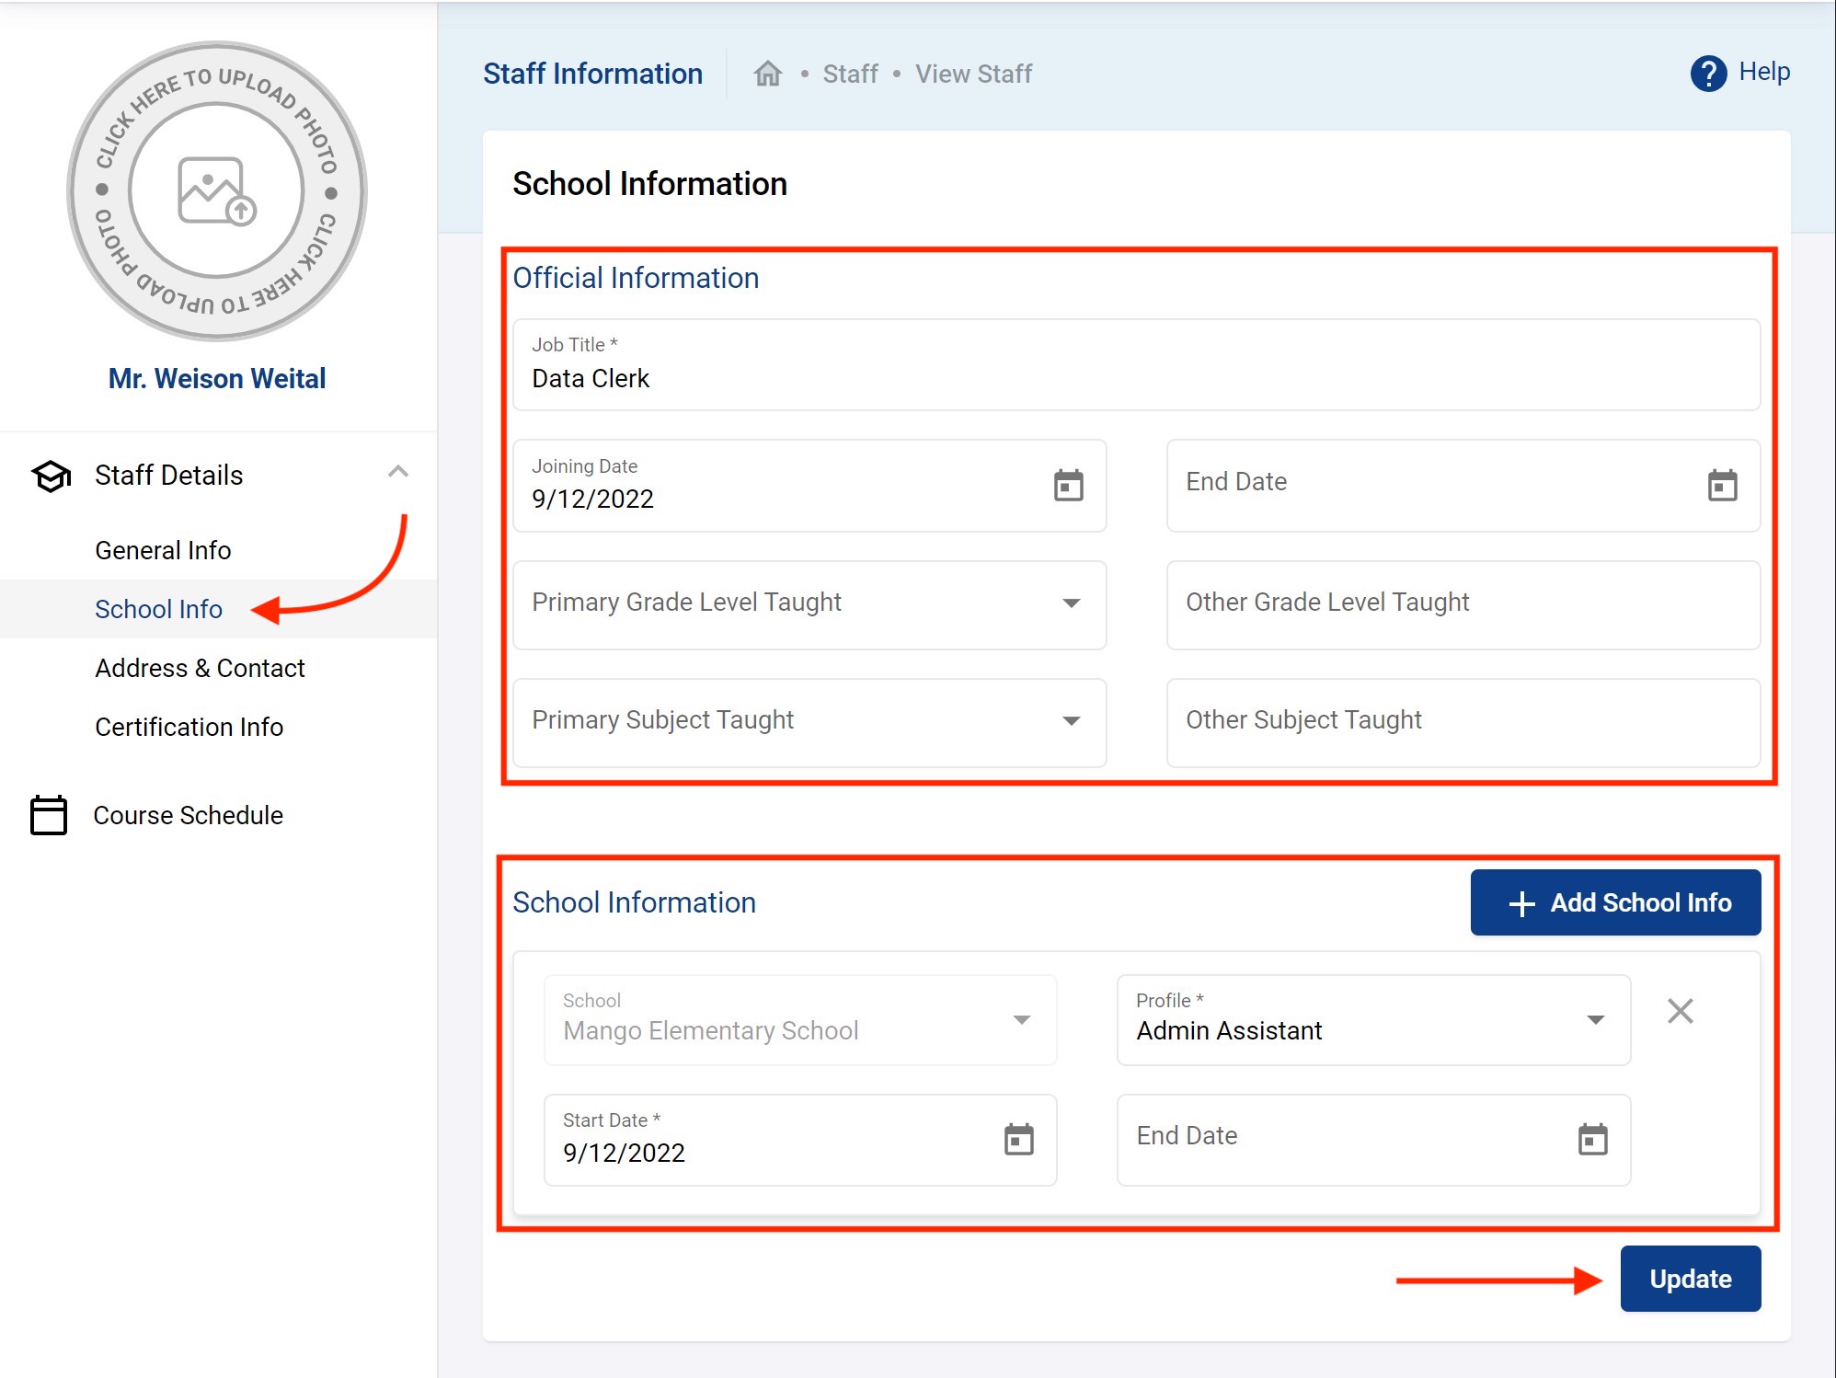This screenshot has width=1836, height=1378.
Task: Click the Job Title input field
Action: (1136, 366)
